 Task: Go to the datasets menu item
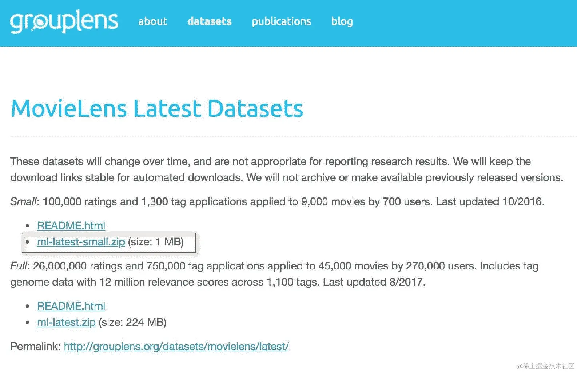click(x=210, y=21)
